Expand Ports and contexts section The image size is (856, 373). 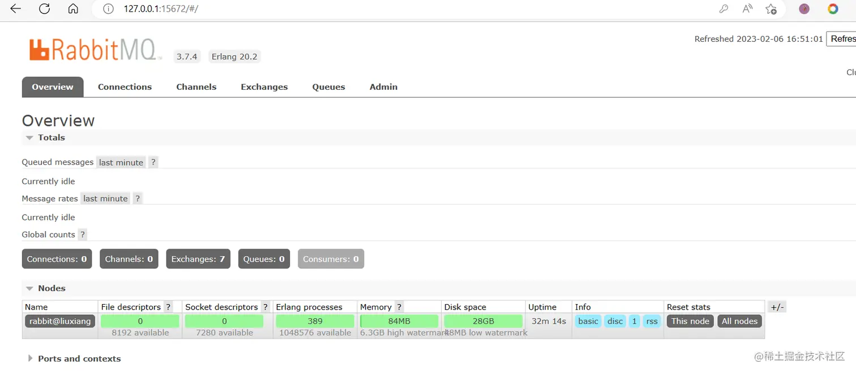74,359
